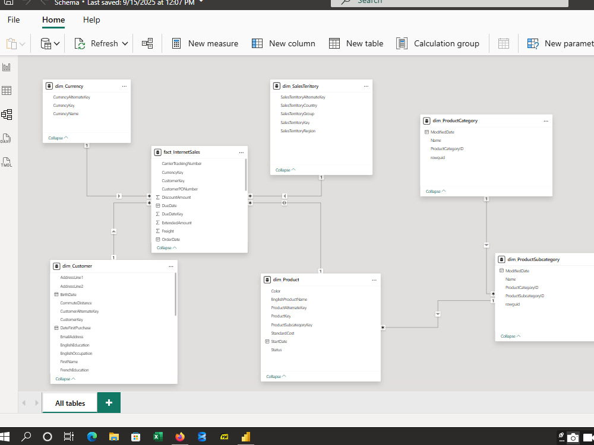Select EmailAddress field in dim_Customer
This screenshot has width=594, height=445.
[72, 337]
